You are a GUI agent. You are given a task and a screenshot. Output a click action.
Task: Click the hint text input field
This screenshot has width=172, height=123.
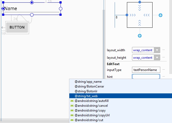pos(146,77)
